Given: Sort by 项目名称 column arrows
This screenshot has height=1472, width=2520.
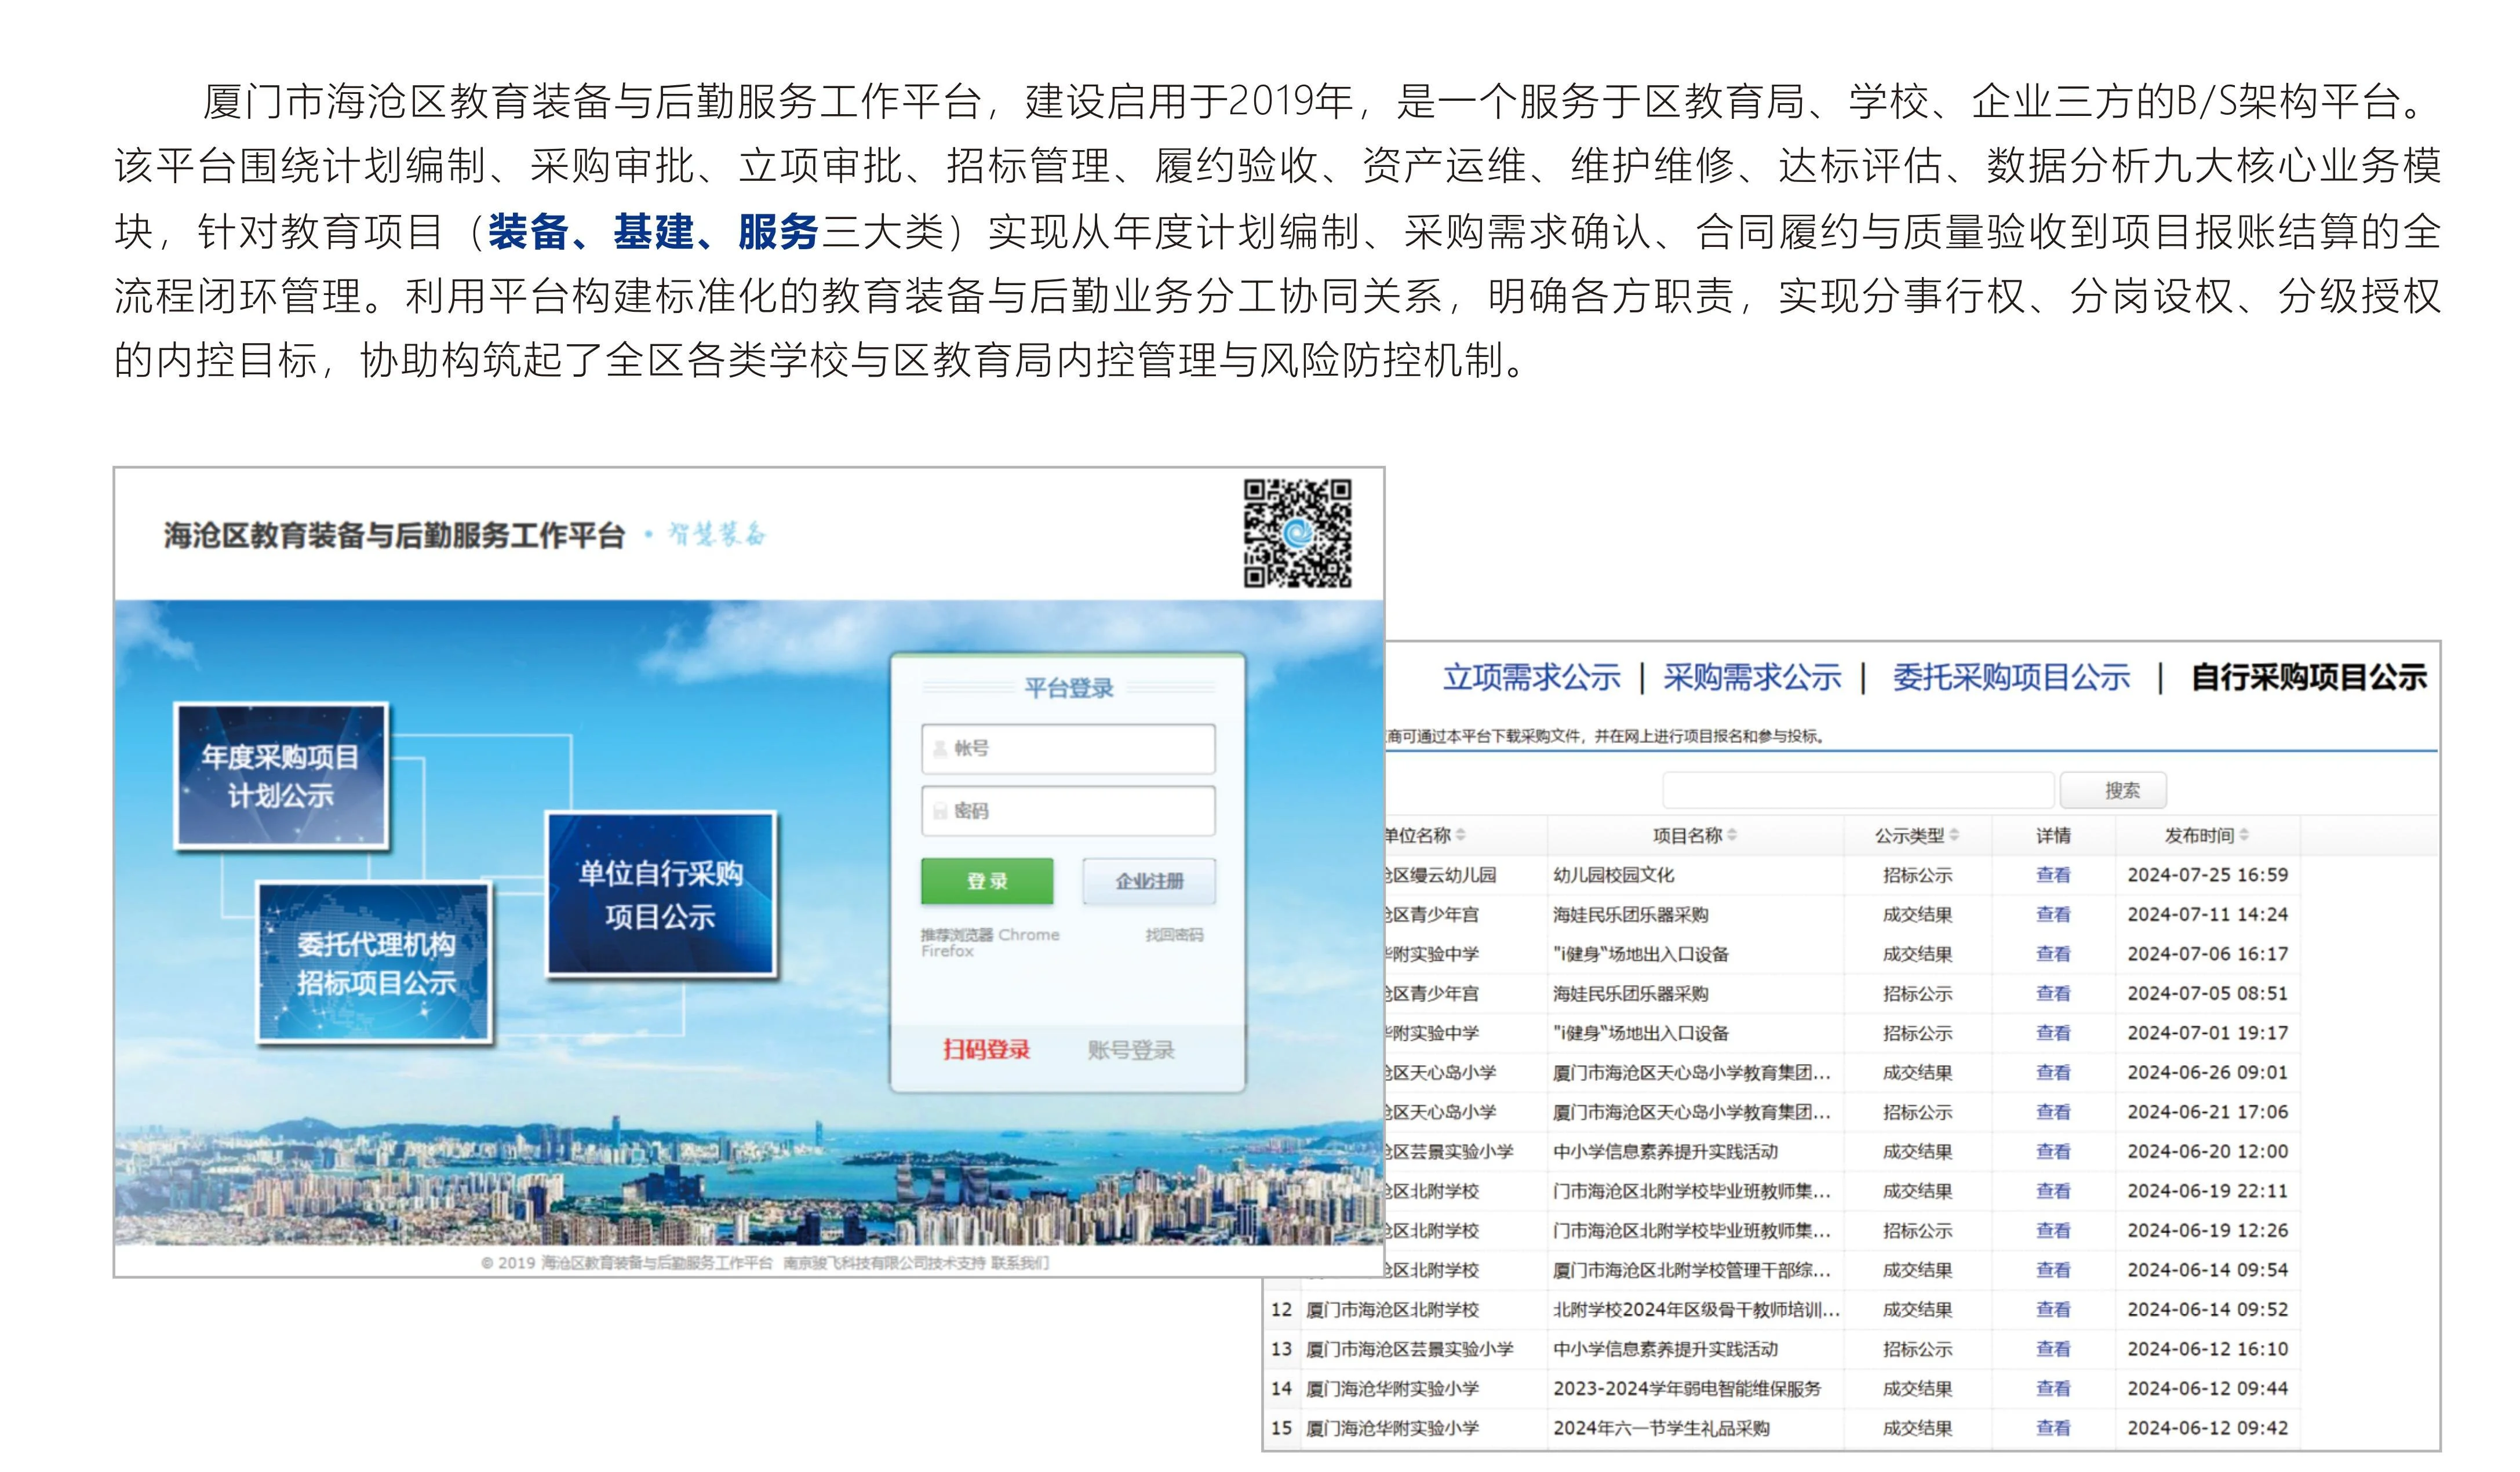Looking at the screenshot, I should tap(1732, 835).
